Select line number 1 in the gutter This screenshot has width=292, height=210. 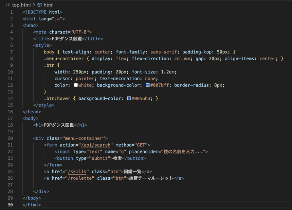(x=12, y=12)
